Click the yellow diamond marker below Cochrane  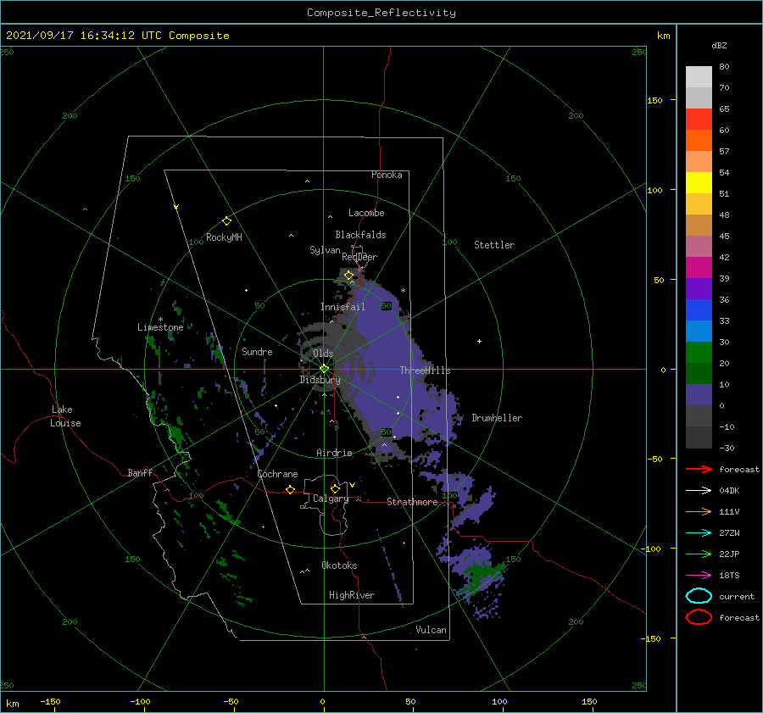tap(291, 489)
